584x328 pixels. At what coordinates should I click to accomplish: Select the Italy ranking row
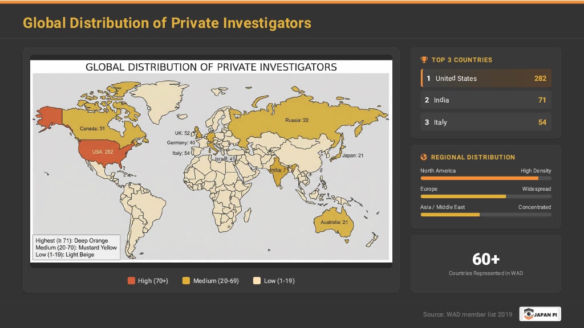486,122
